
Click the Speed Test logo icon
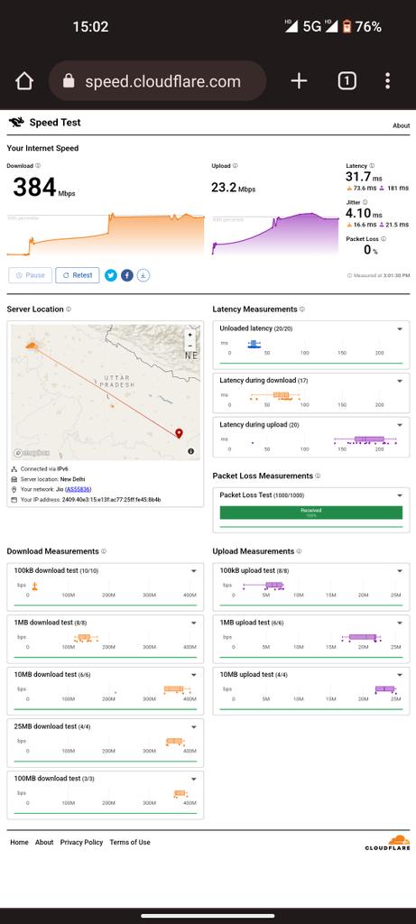16,123
